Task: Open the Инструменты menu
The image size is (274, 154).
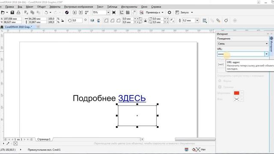Action: point(129,7)
